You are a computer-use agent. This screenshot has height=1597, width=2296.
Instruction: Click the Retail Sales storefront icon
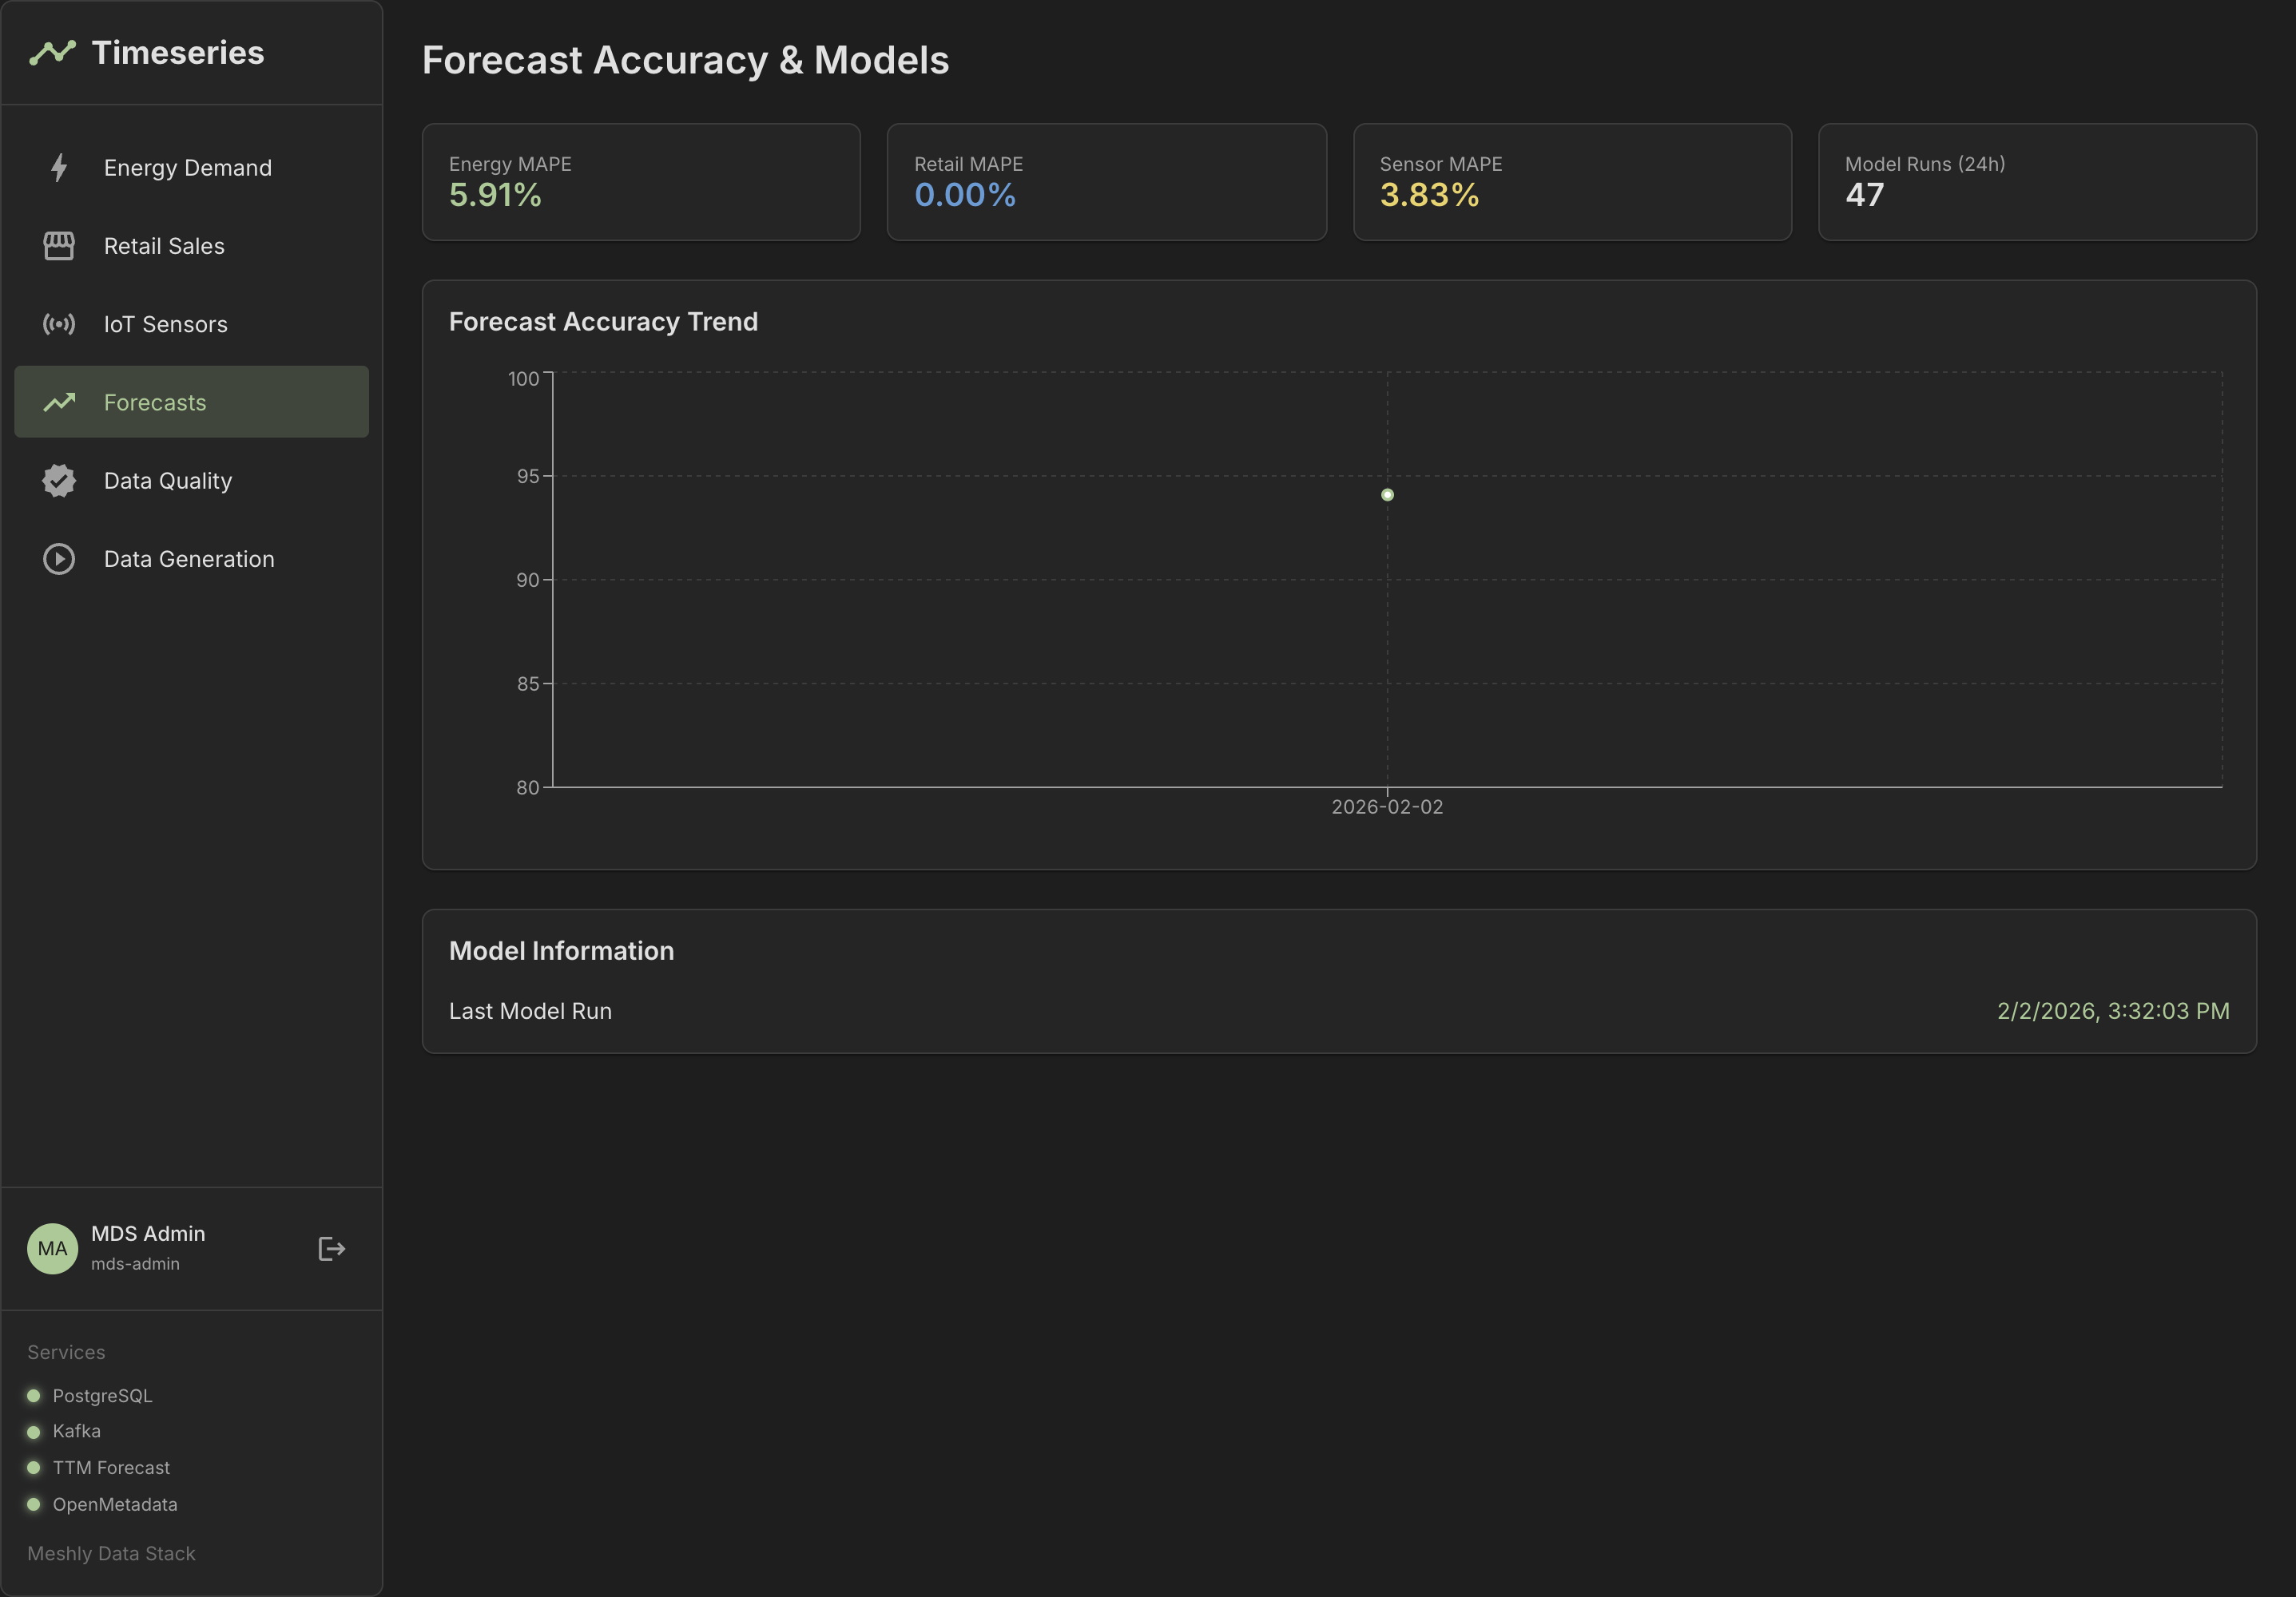(x=59, y=246)
